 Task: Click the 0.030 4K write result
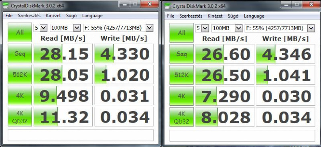286,96
